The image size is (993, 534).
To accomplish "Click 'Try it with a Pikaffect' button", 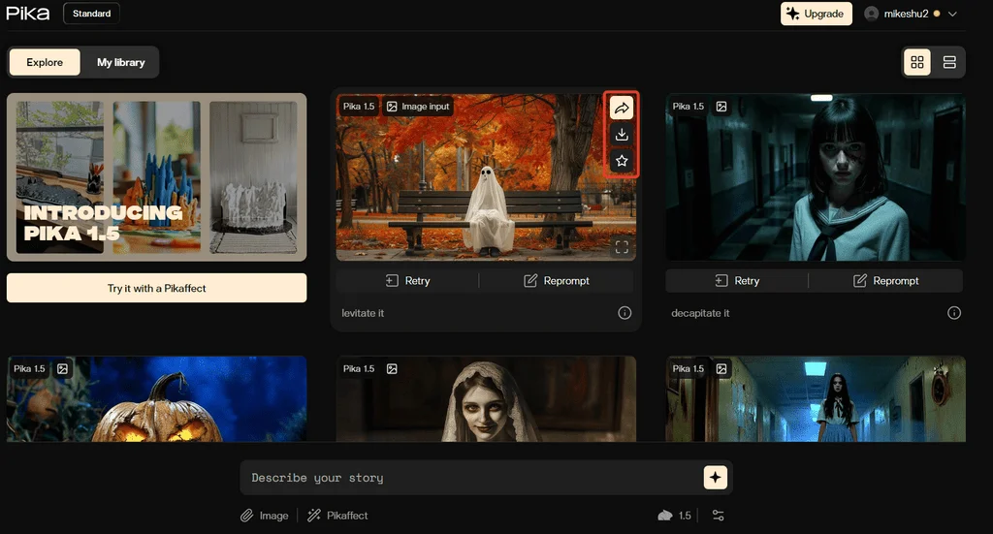I will [x=156, y=288].
